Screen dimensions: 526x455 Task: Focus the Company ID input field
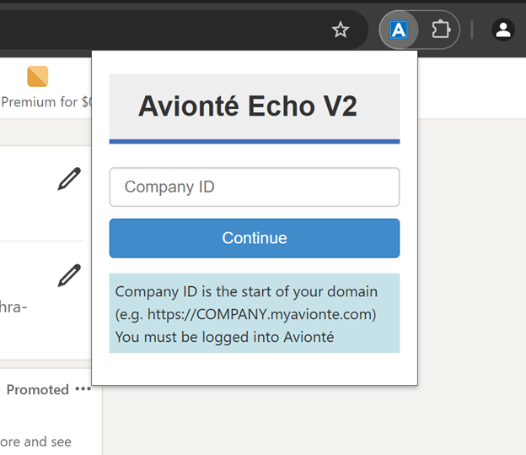click(254, 187)
